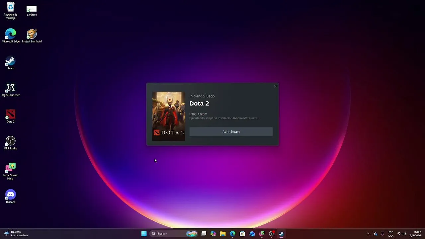Click the Dota 2 title in the dialog

point(199,104)
